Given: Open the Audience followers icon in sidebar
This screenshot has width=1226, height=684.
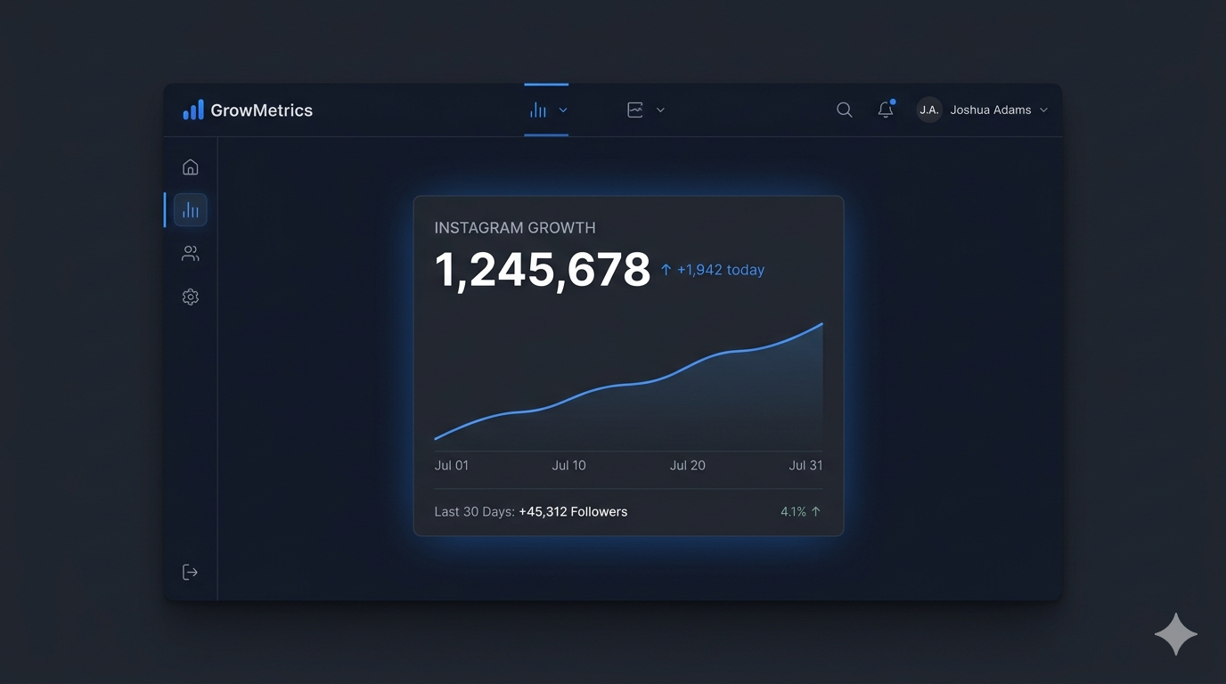Looking at the screenshot, I should (x=190, y=253).
